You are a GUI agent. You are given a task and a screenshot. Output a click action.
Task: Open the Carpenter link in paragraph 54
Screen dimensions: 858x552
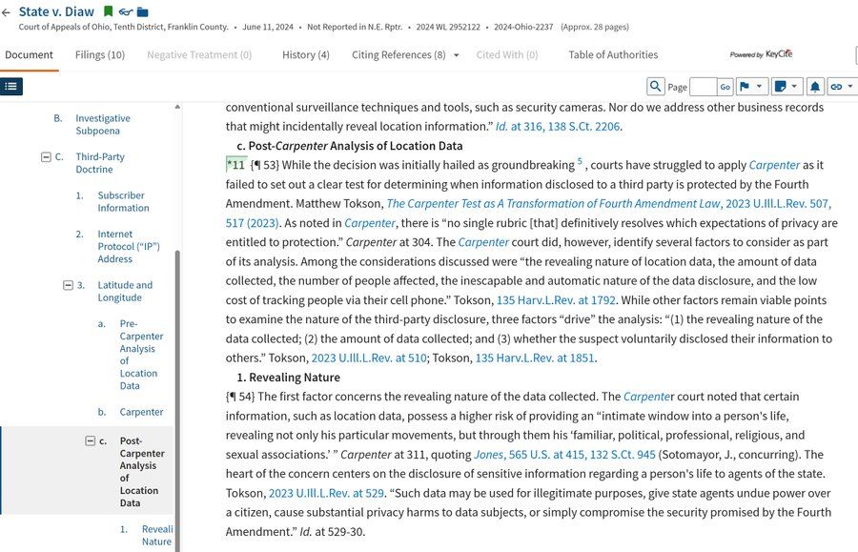pos(648,396)
